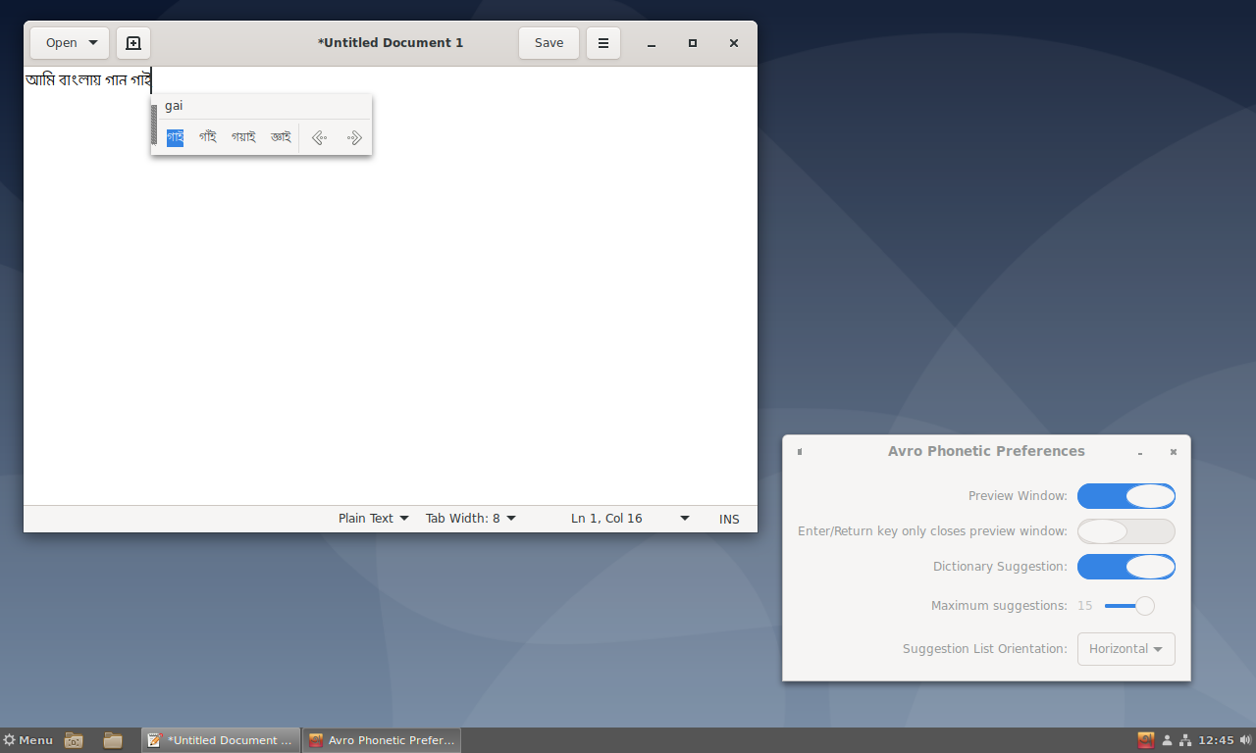Select the highlighted first suggestion গাই
Viewport: 1256px width, 753px height.
point(175,137)
